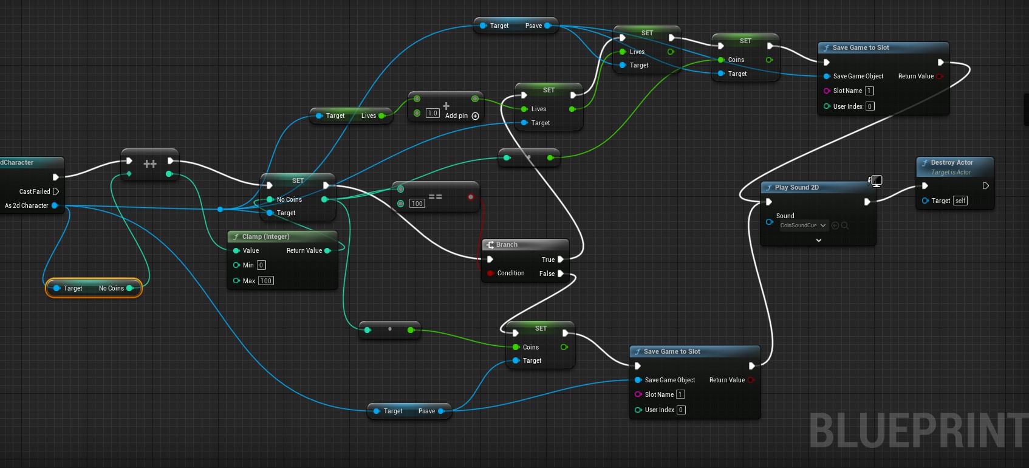Click the 100 value in the equals node
This screenshot has height=468, width=1029.
pos(417,204)
